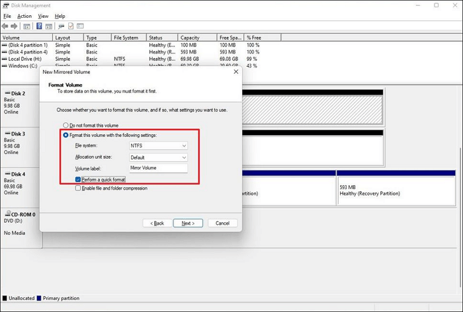Click drive icon of Disk 4 partition 4 row
The image size is (463, 312).
coord(5,52)
